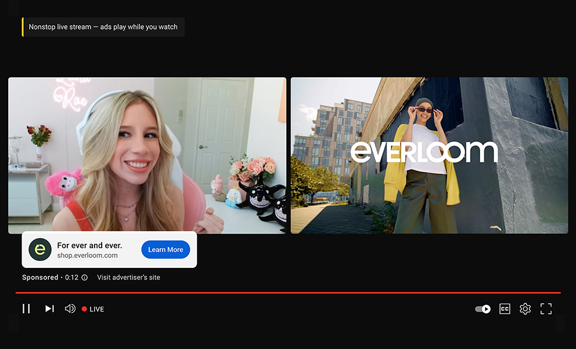
Task: Pause the live stream playback
Action: coord(26,308)
